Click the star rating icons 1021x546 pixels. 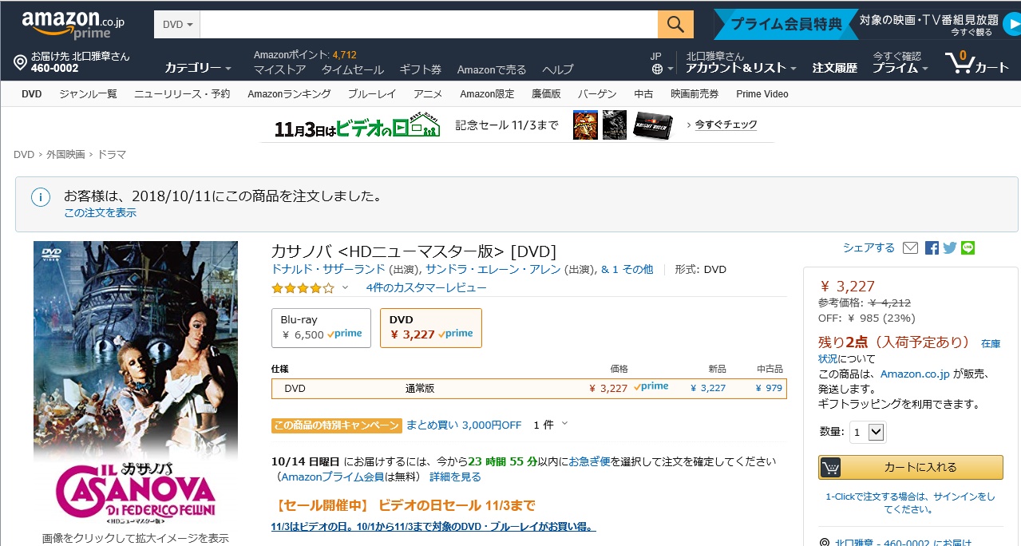click(303, 287)
